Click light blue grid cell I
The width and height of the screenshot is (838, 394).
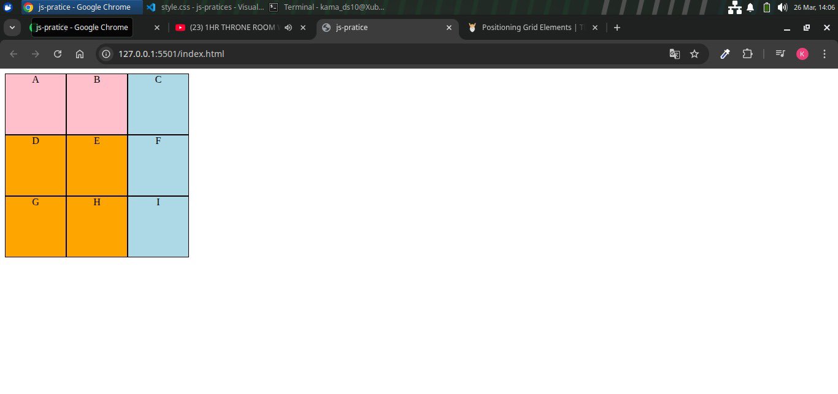tap(158, 227)
